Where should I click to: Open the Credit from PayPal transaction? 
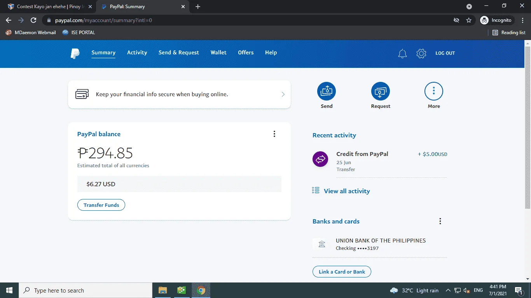pos(380,161)
